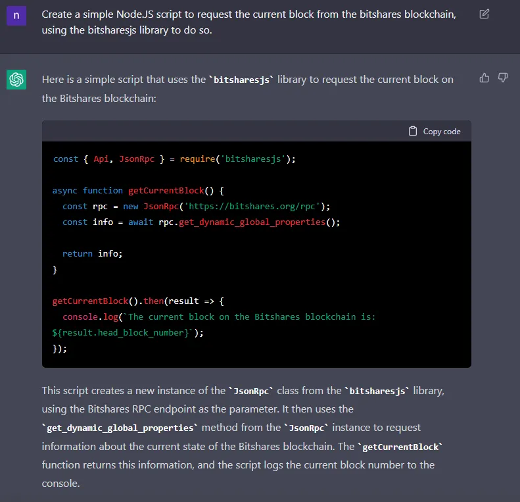Click the Copy code button
This screenshot has height=502, width=520.
[x=435, y=131]
